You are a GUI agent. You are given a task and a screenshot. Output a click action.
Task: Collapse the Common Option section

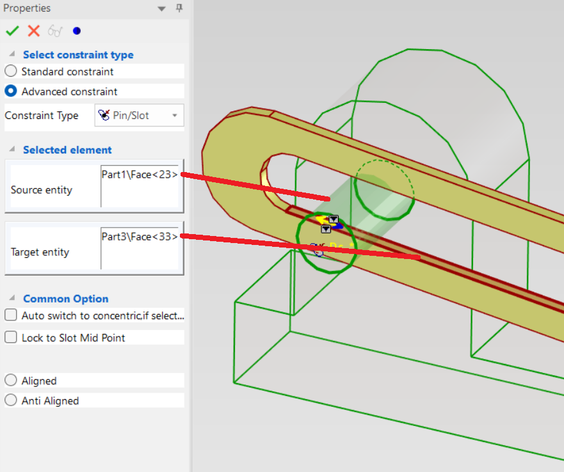point(13,299)
